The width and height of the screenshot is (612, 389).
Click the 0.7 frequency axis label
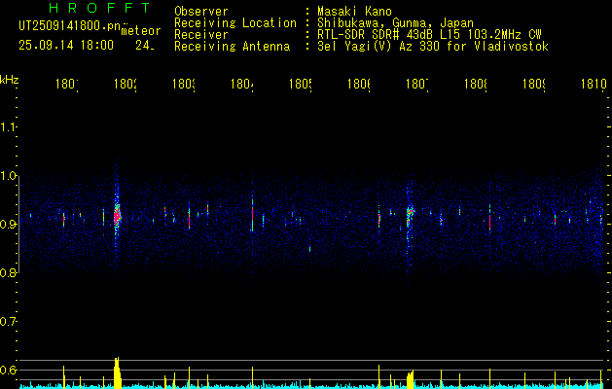[9, 322]
